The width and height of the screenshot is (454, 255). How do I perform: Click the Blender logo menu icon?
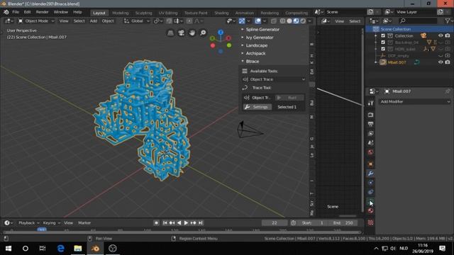6,12
